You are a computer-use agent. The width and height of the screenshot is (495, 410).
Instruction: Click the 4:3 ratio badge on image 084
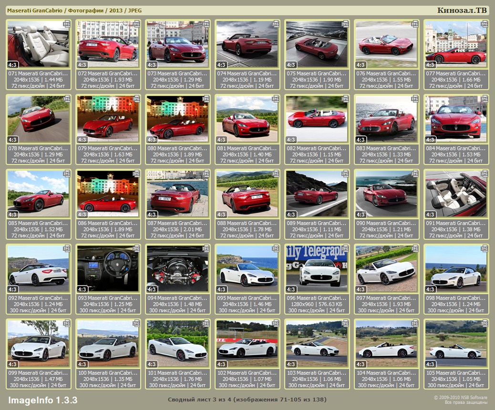click(431, 140)
